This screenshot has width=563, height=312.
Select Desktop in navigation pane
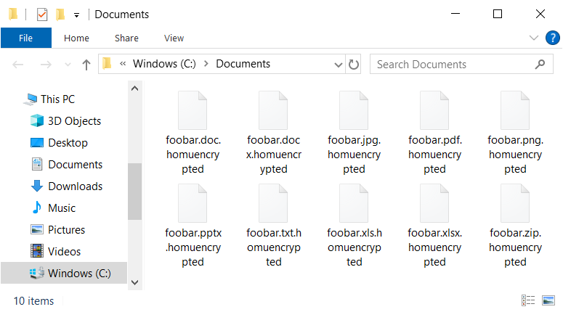tap(60, 143)
